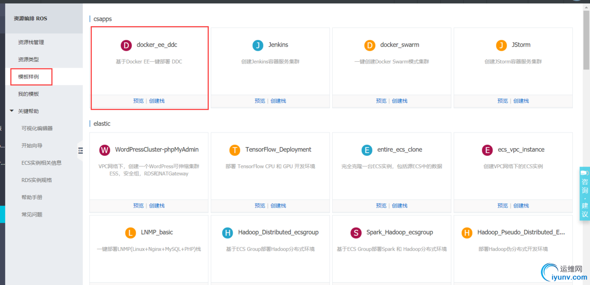590x285 pixels.
Task: Open 资源栈管理 in the sidebar
Action: click(x=31, y=42)
